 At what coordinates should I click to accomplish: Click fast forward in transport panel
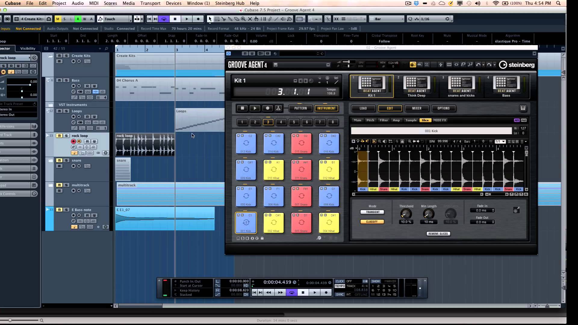click(x=280, y=292)
